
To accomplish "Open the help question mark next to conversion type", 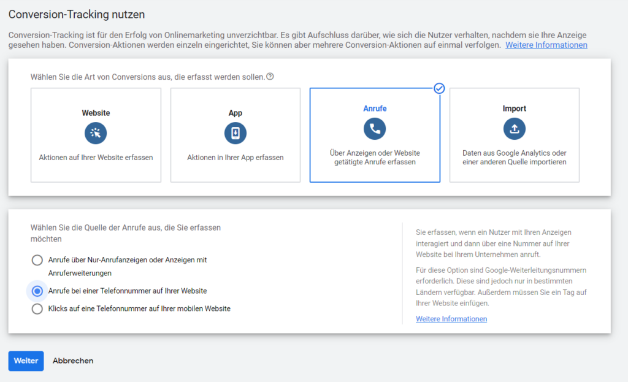I will pyautogui.click(x=270, y=77).
